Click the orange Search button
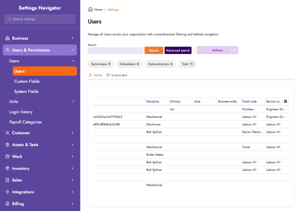The image size is (298, 211). [x=154, y=50]
